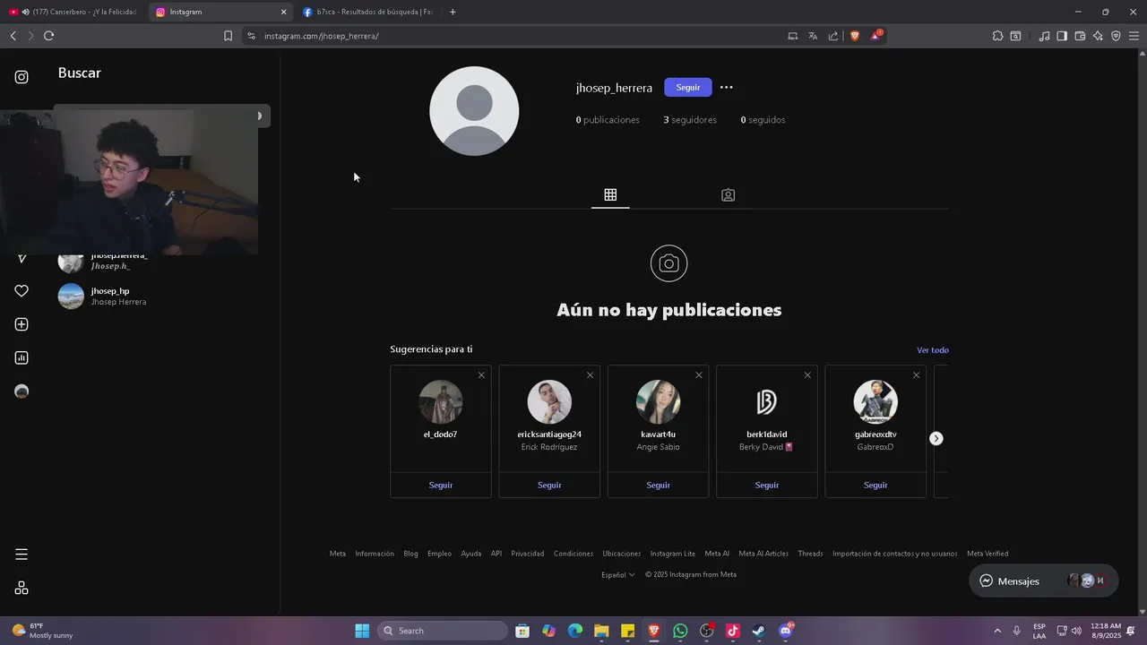Toggle the browser sidebar panel

coord(1062,36)
